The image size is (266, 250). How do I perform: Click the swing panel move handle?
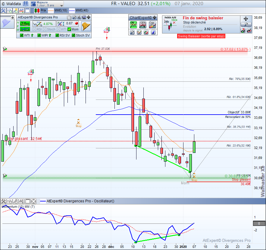(246, 19)
